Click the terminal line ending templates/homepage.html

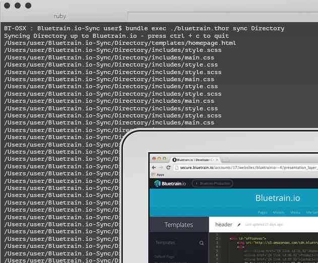pyautogui.click(x=120, y=43)
